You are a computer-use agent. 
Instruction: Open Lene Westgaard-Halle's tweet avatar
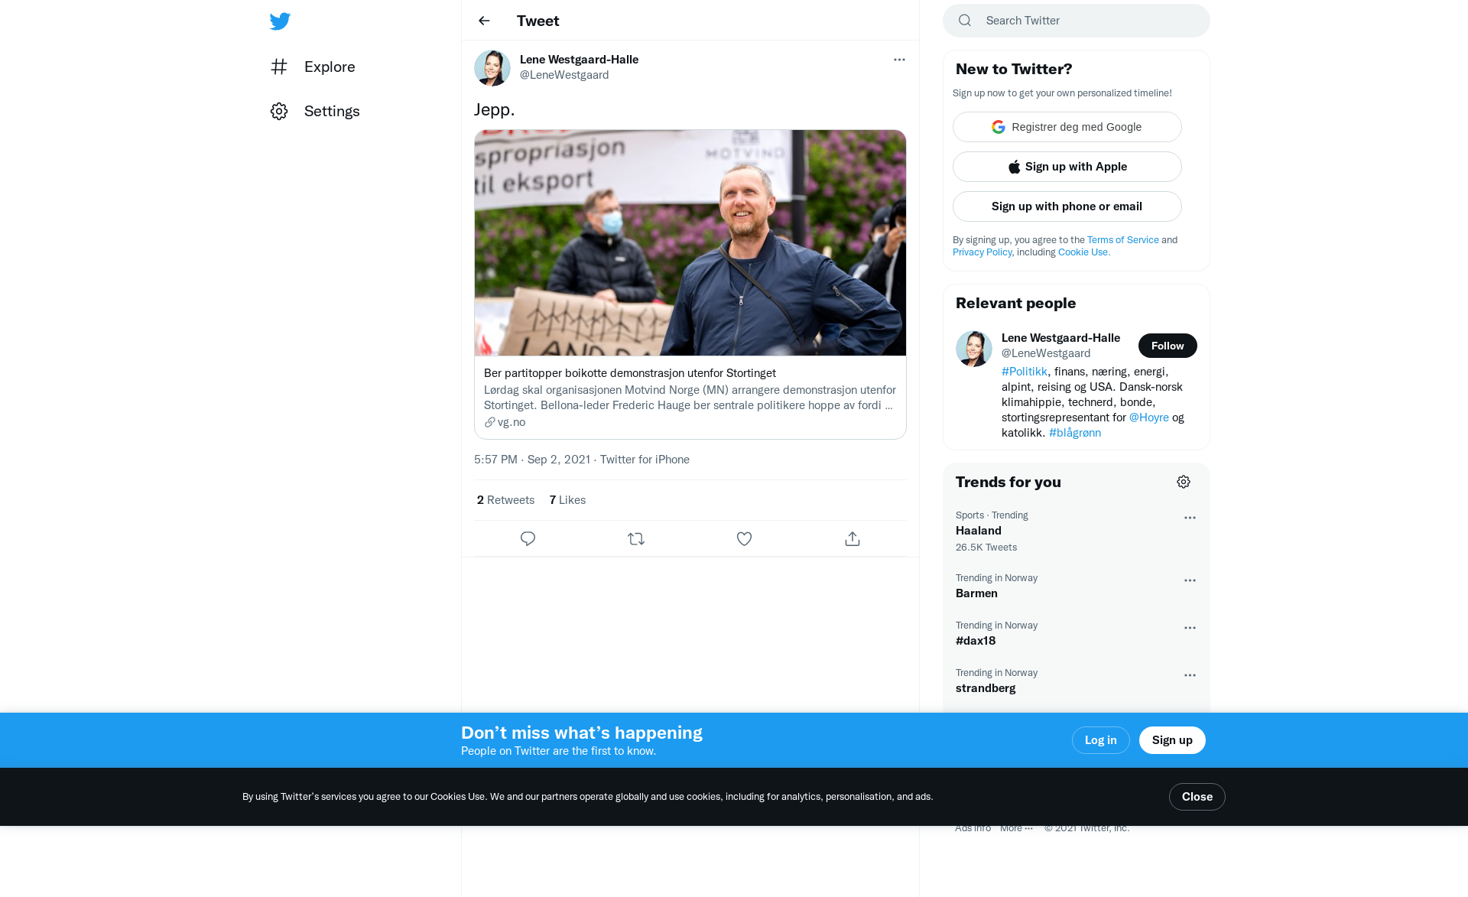[492, 68]
